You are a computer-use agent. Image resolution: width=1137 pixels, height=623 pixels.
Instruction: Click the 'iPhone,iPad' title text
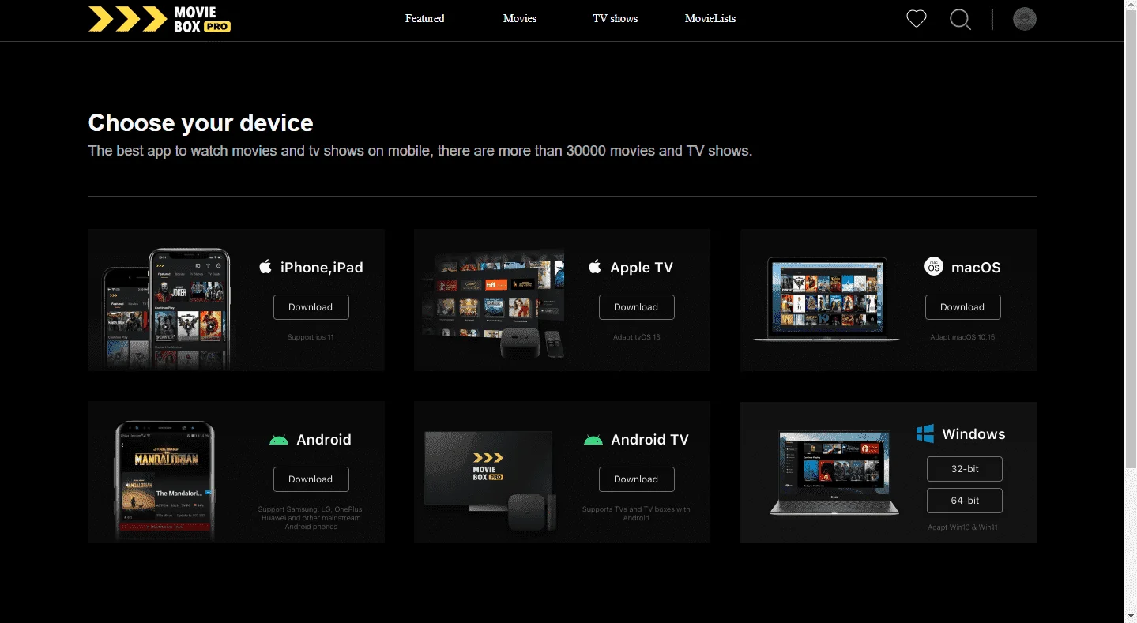tap(322, 268)
